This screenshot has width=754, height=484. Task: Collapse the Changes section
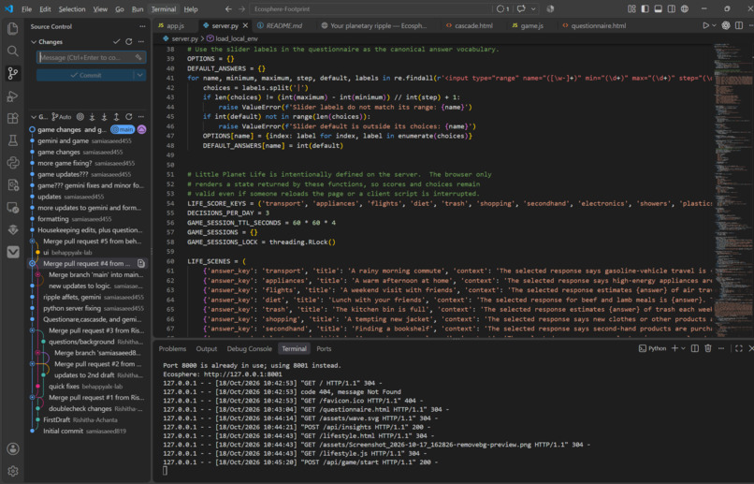pyautogui.click(x=34, y=42)
